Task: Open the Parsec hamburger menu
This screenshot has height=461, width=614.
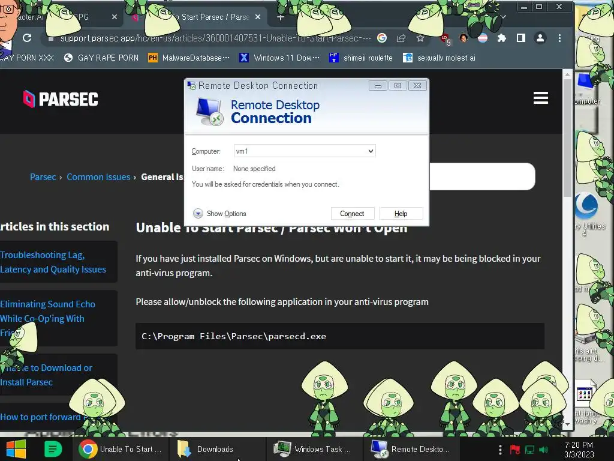Action: click(541, 98)
